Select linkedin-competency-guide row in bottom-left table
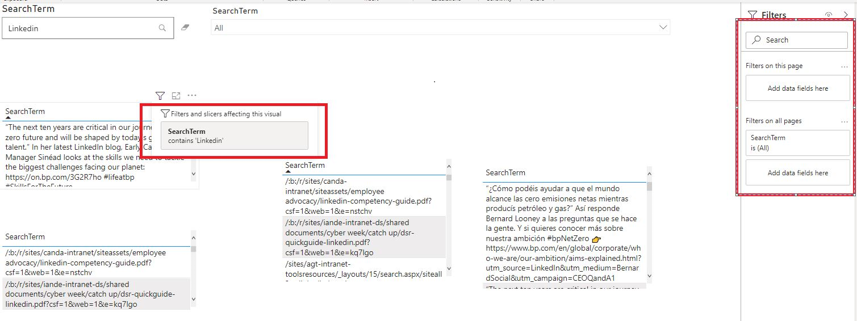 [x=96, y=262]
